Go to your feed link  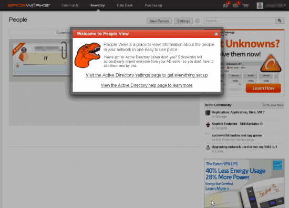pyautogui.click(x=273, y=105)
